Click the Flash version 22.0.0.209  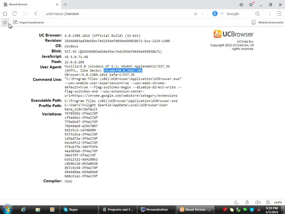tap(74, 62)
